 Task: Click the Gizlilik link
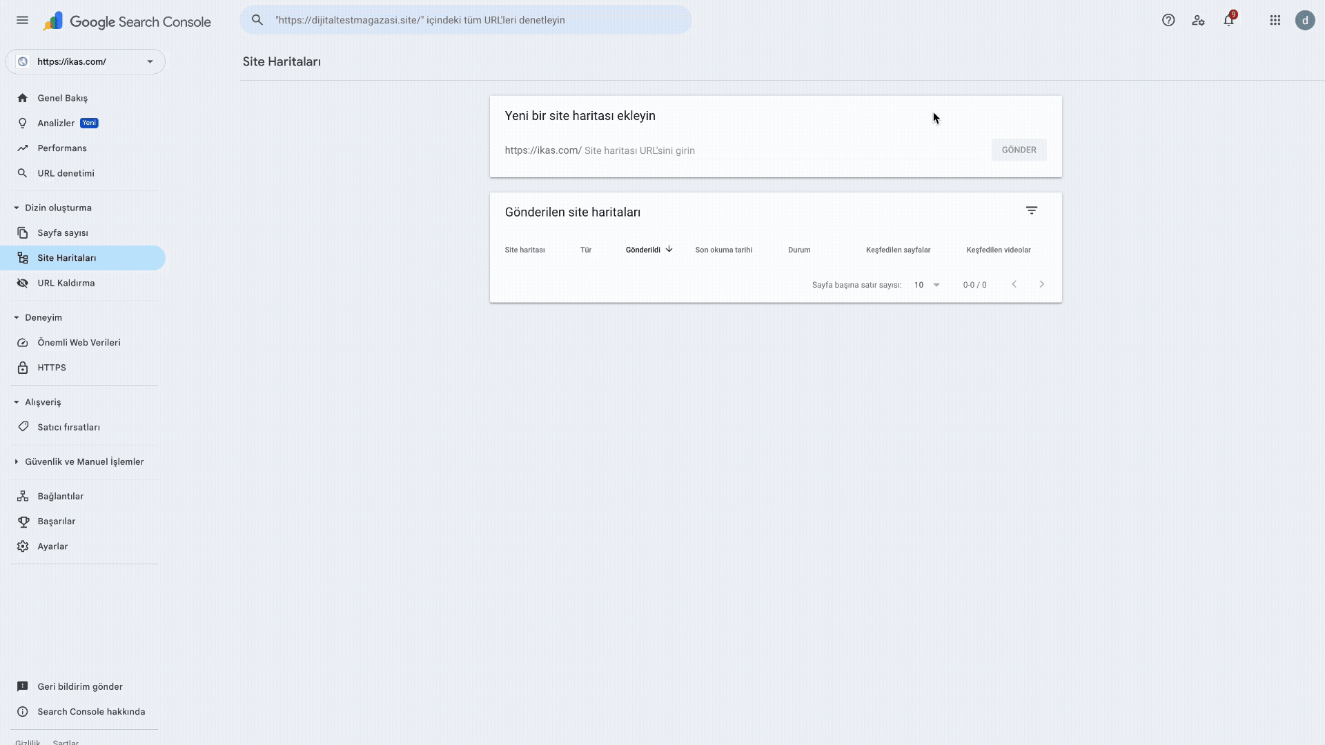pos(28,742)
